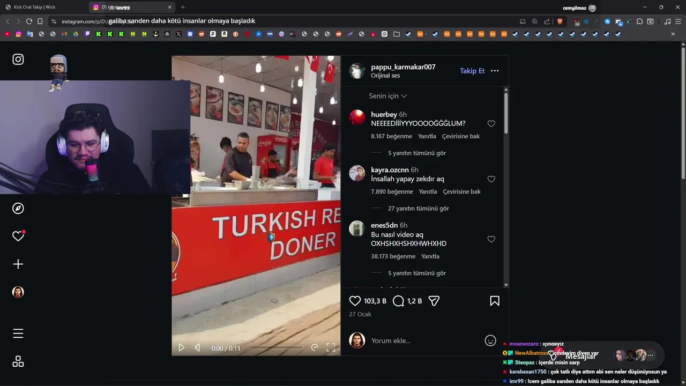Play the video
This screenshot has width=686, height=386.
181,347
